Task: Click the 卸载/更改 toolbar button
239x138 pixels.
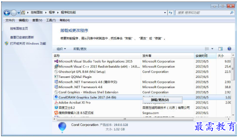Action: (80, 49)
